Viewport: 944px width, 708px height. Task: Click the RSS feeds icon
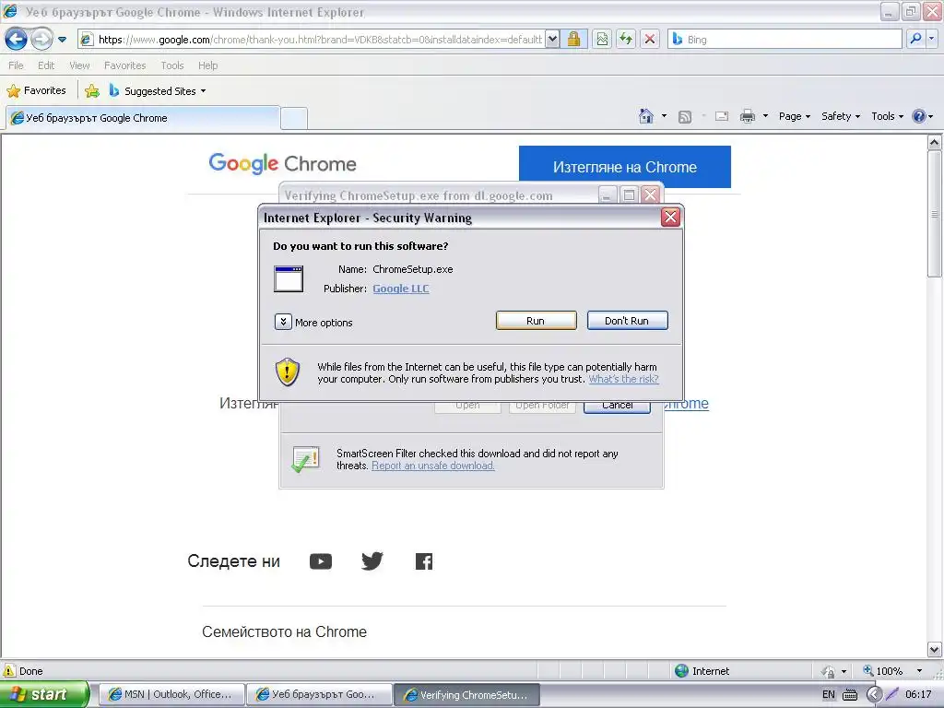click(x=685, y=117)
